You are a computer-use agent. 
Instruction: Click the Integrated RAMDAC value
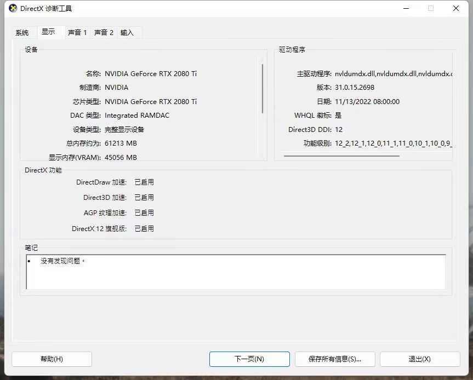click(x=137, y=116)
